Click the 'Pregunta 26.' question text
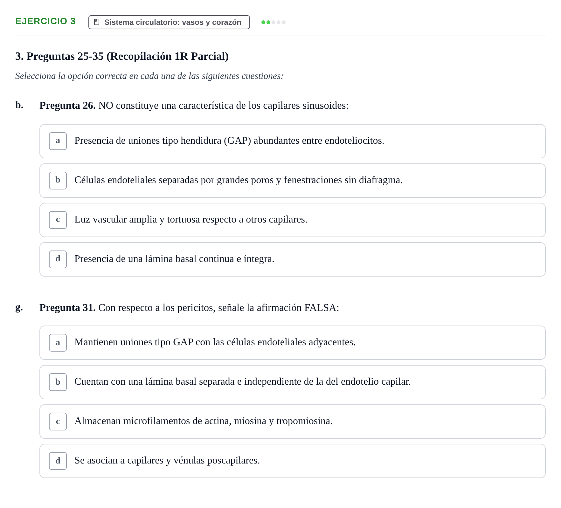This screenshot has width=561, height=508. tap(194, 106)
